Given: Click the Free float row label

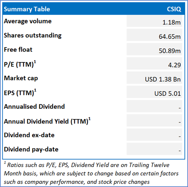Looking at the screenshot, I should point(18,49).
